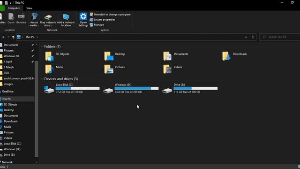This screenshot has width=300, height=169.
Task: Select 1 March folder in navigation pane
Action: [8, 67]
